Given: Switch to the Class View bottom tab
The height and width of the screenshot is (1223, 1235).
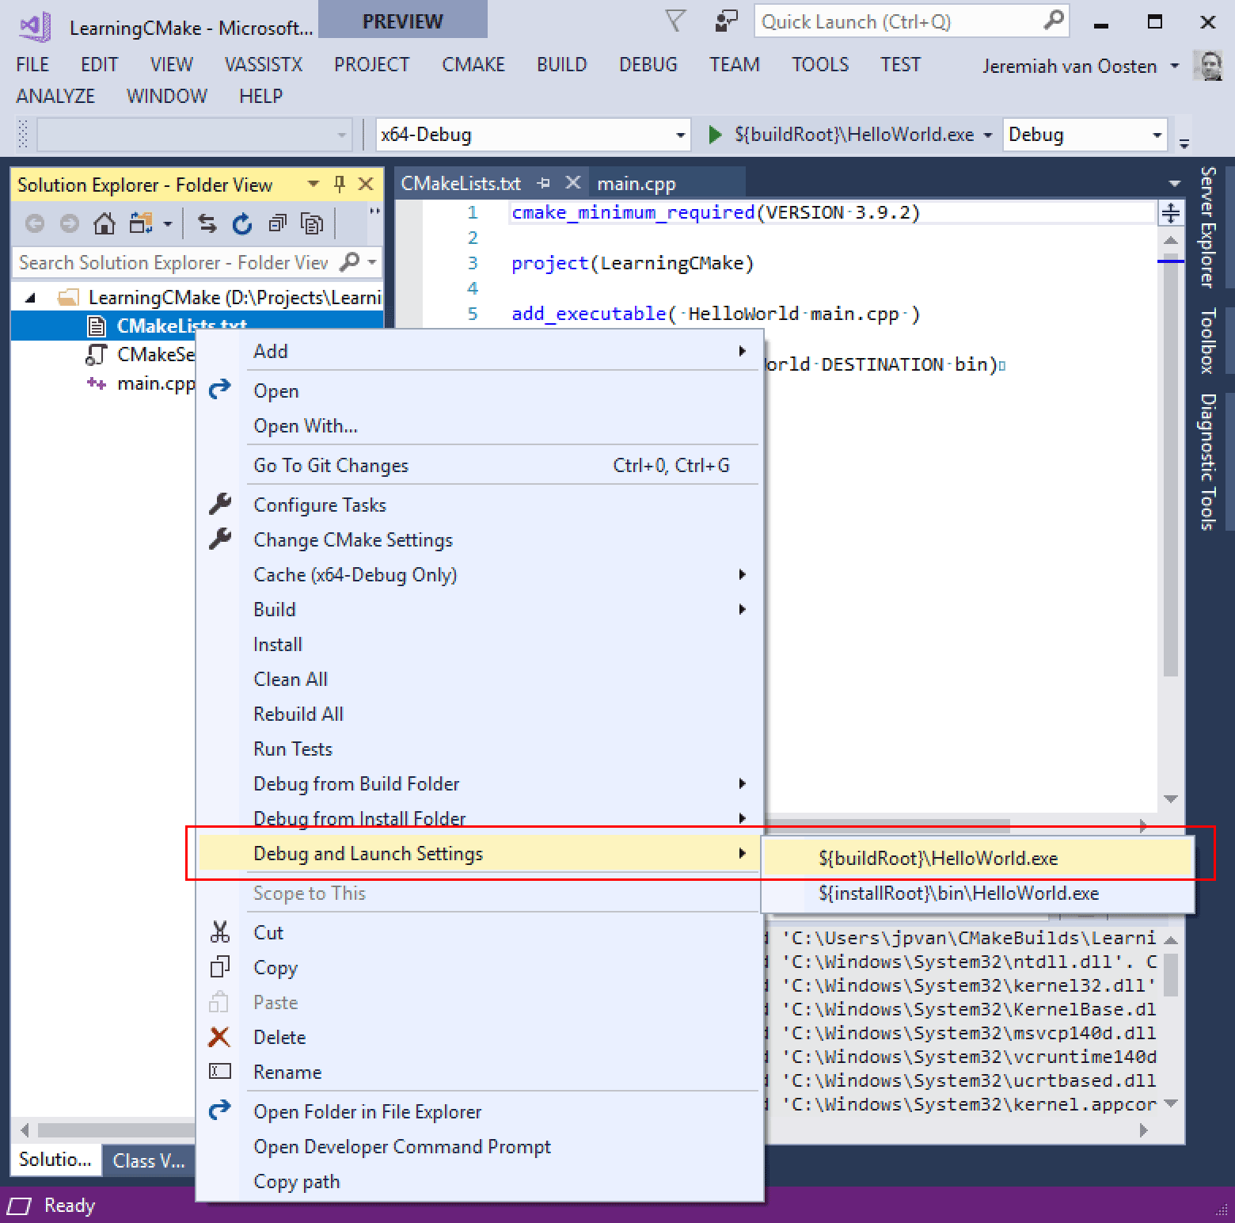Looking at the screenshot, I should coord(148,1160).
